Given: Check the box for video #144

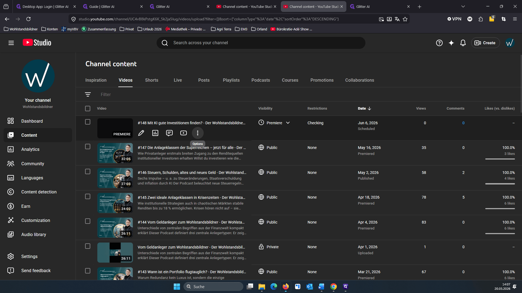Looking at the screenshot, I should click(x=88, y=221).
